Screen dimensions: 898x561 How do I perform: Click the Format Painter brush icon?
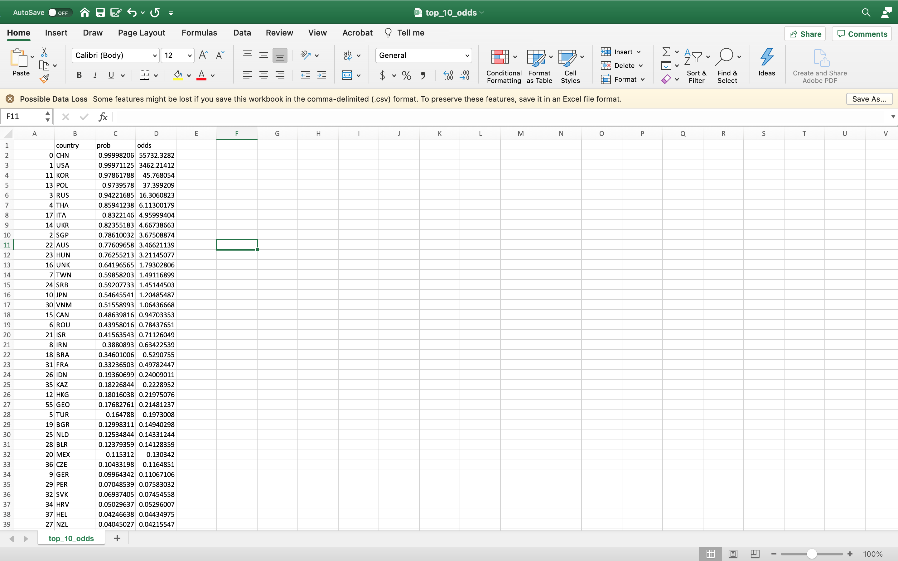pos(45,79)
